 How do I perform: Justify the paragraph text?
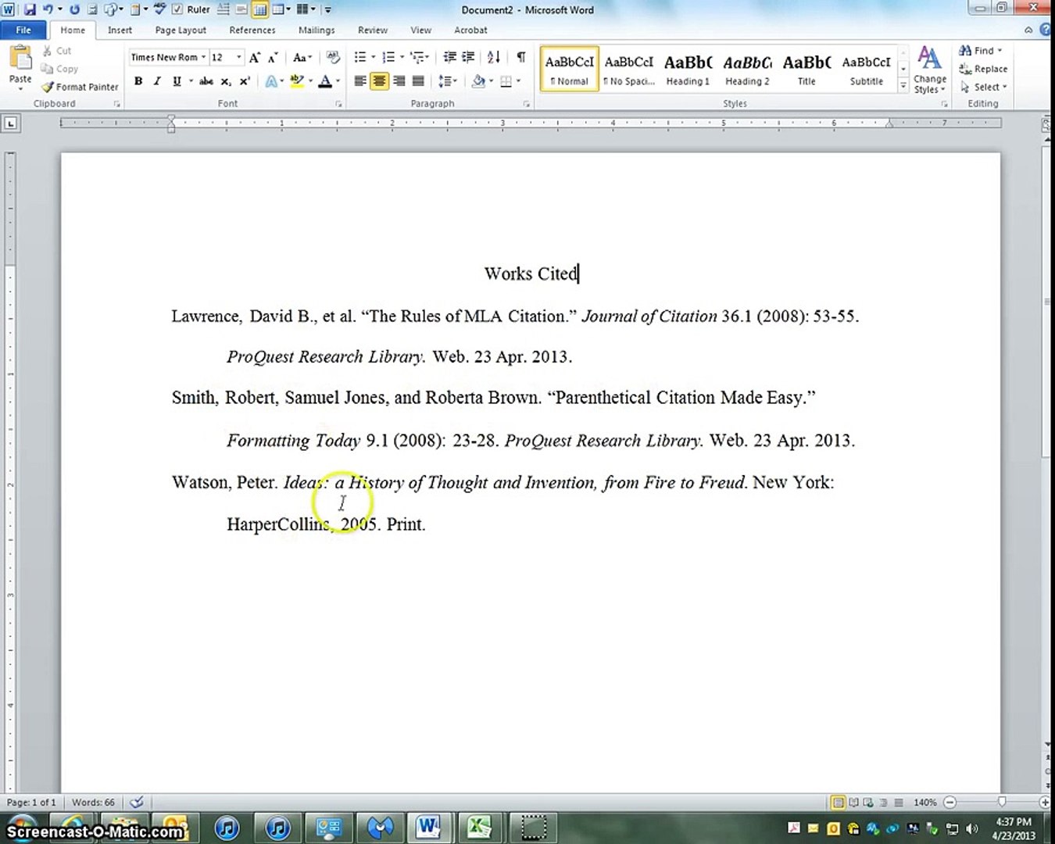coord(418,80)
